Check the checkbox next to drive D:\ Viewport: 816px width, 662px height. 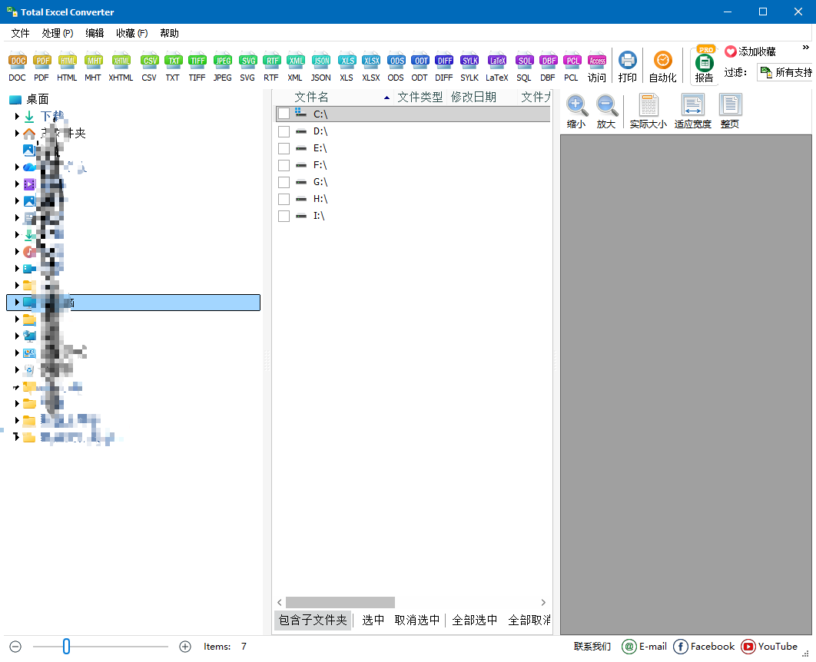click(x=284, y=131)
